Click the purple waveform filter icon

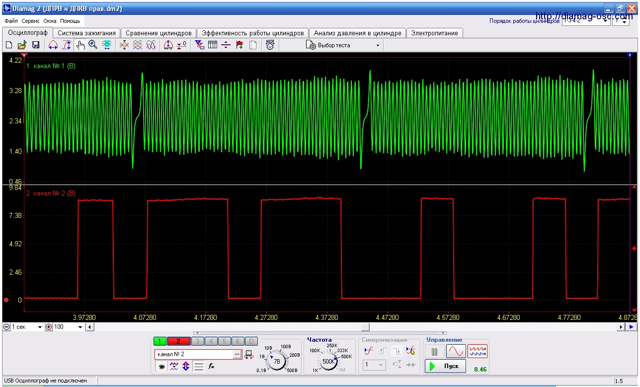tap(174, 367)
